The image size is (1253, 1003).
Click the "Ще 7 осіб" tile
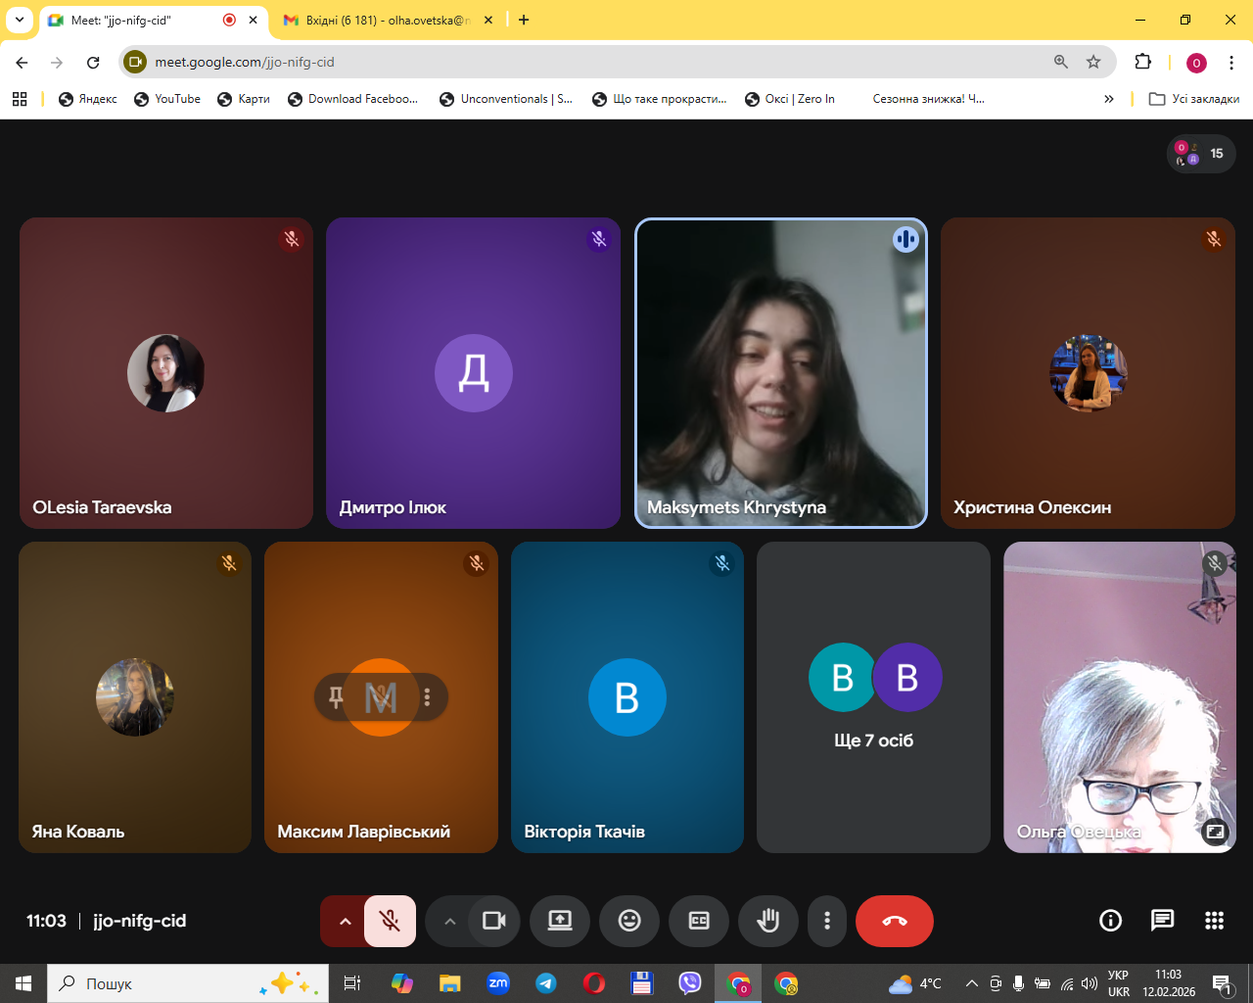click(873, 696)
